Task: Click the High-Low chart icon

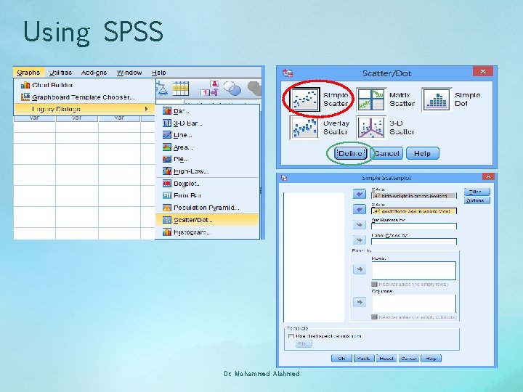Action: click(x=167, y=171)
